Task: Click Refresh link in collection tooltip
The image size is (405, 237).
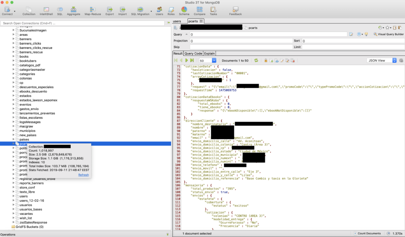Action: coord(83,175)
